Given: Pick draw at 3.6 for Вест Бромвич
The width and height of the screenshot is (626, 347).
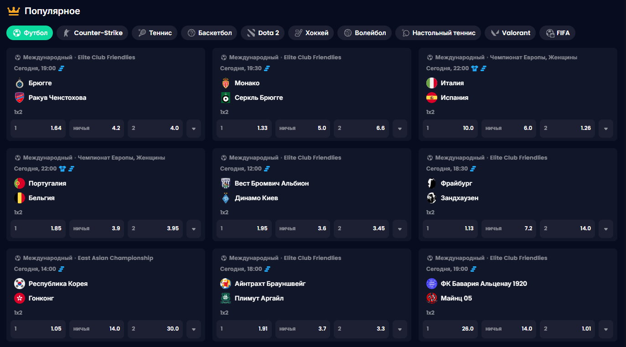Looking at the screenshot, I should pyautogui.click(x=303, y=228).
